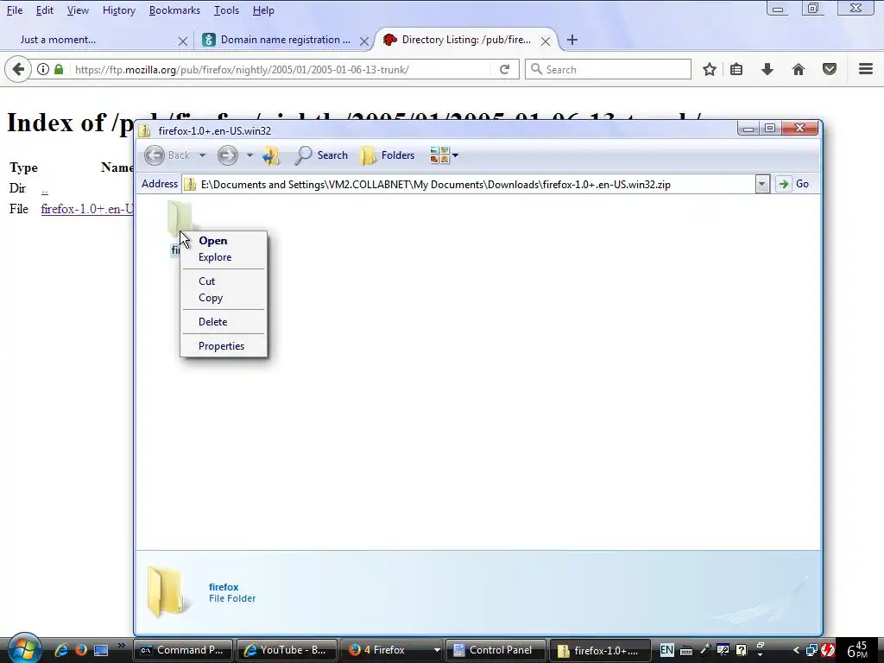Viewport: 884px width, 663px height.
Task: Switch to Control Panel taskbar button
Action: pyautogui.click(x=496, y=650)
